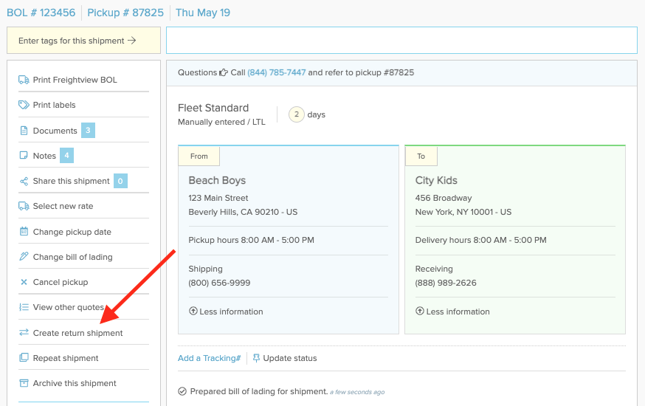This screenshot has height=406, width=645.
Task: Click the tag icon for Print labels
Action: coord(24,105)
